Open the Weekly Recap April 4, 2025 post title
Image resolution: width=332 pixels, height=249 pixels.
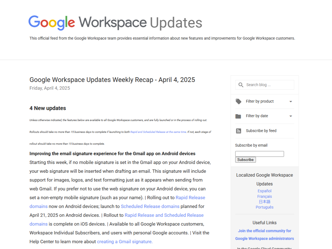pos(112,80)
